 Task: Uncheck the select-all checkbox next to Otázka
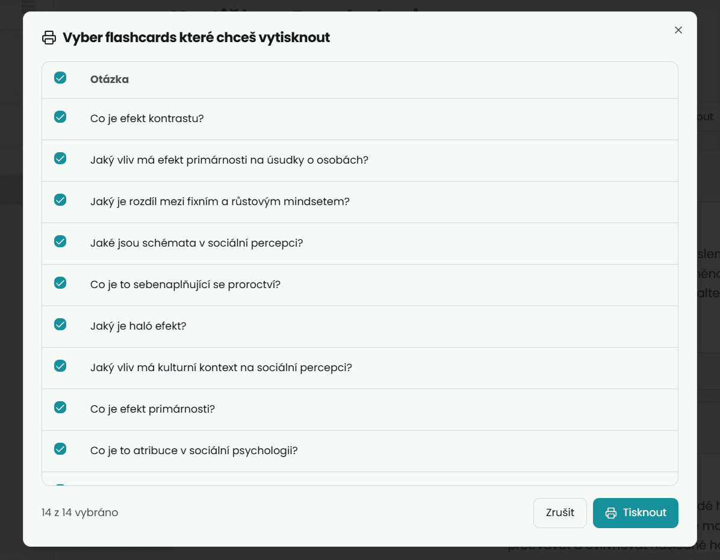pyautogui.click(x=60, y=78)
